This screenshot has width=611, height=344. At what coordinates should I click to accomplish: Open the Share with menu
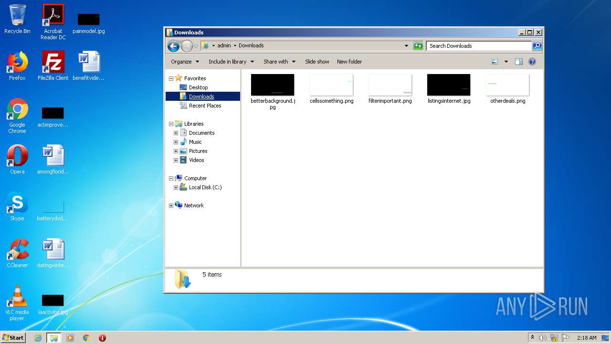click(x=280, y=62)
